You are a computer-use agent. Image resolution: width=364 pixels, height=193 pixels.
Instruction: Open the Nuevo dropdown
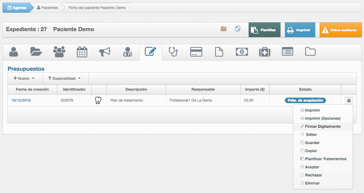(x=24, y=78)
